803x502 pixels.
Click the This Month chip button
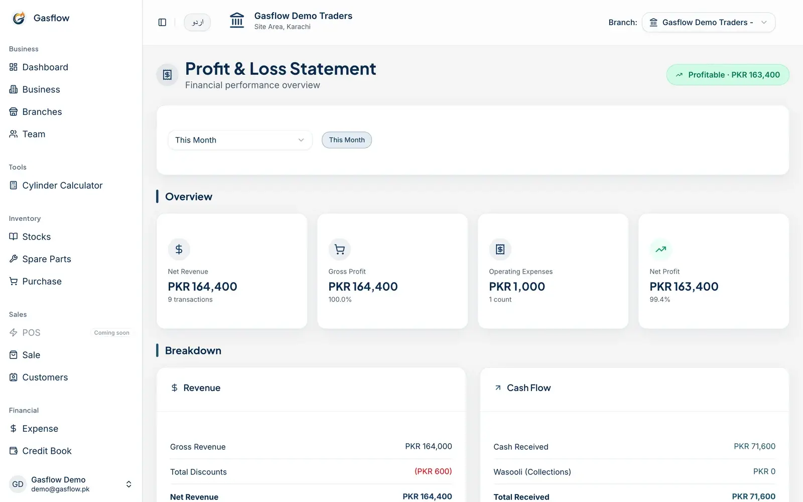click(x=347, y=140)
